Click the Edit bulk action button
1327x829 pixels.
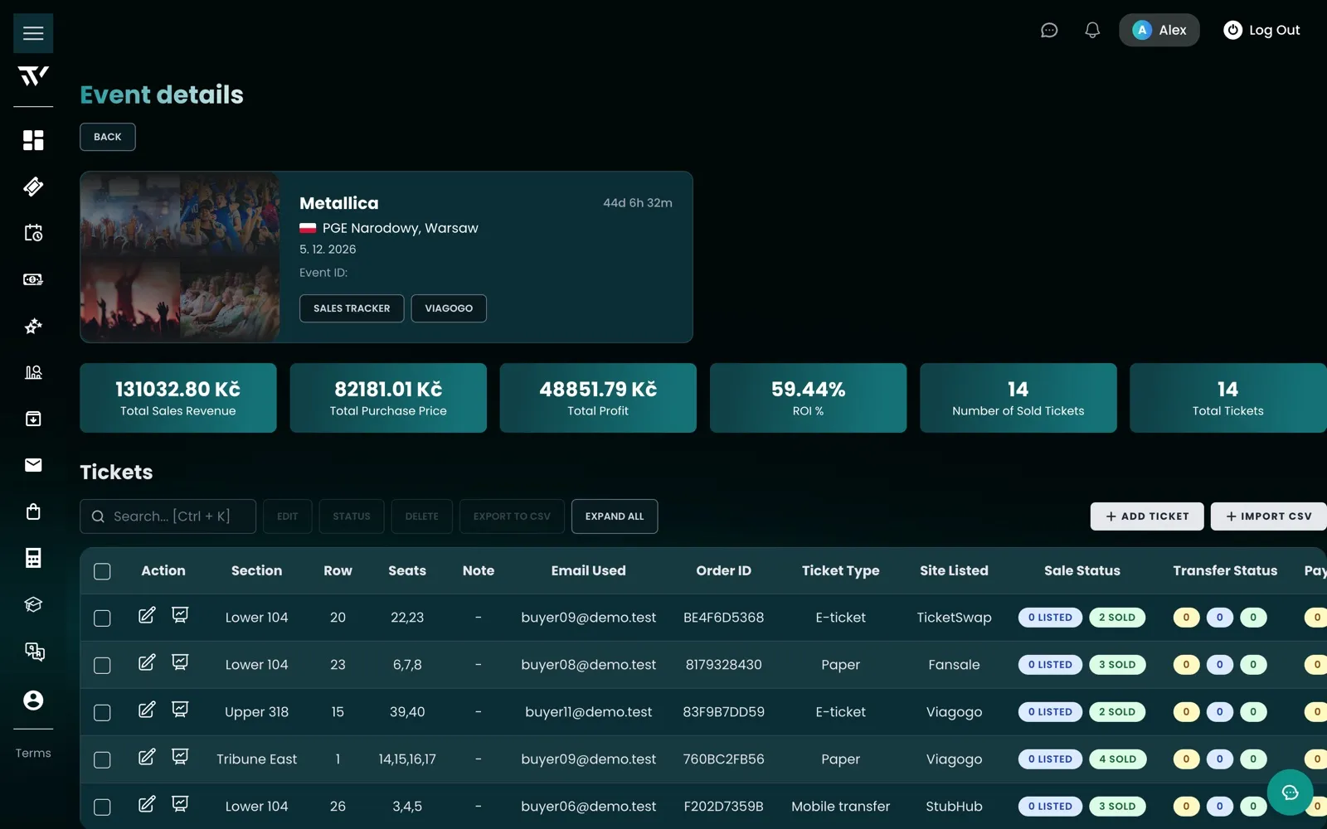288,516
